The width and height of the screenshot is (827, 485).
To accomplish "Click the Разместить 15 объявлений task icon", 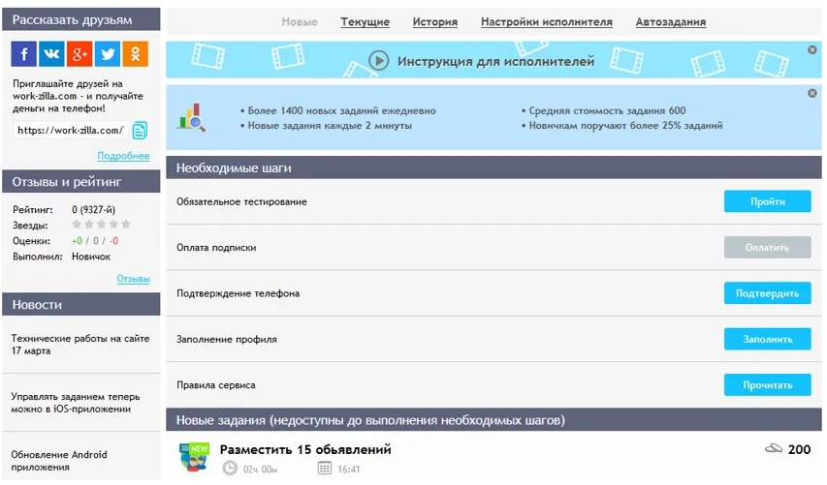I will [194, 457].
